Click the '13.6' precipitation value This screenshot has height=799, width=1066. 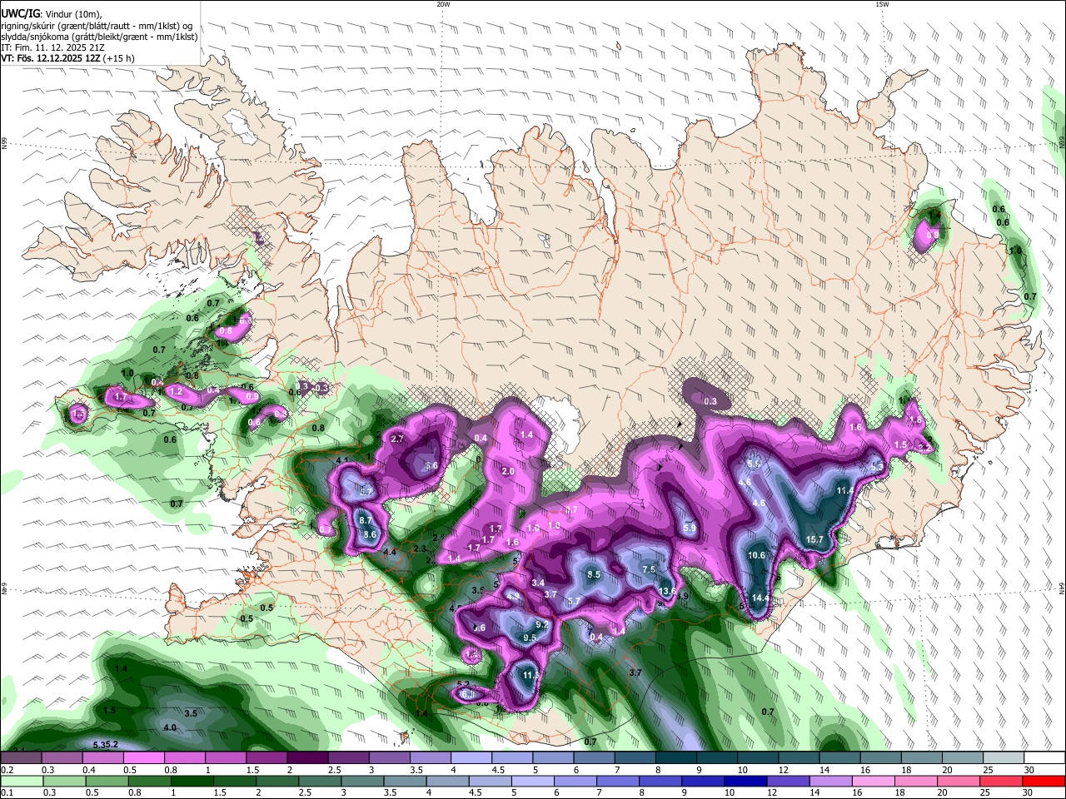pyautogui.click(x=667, y=591)
